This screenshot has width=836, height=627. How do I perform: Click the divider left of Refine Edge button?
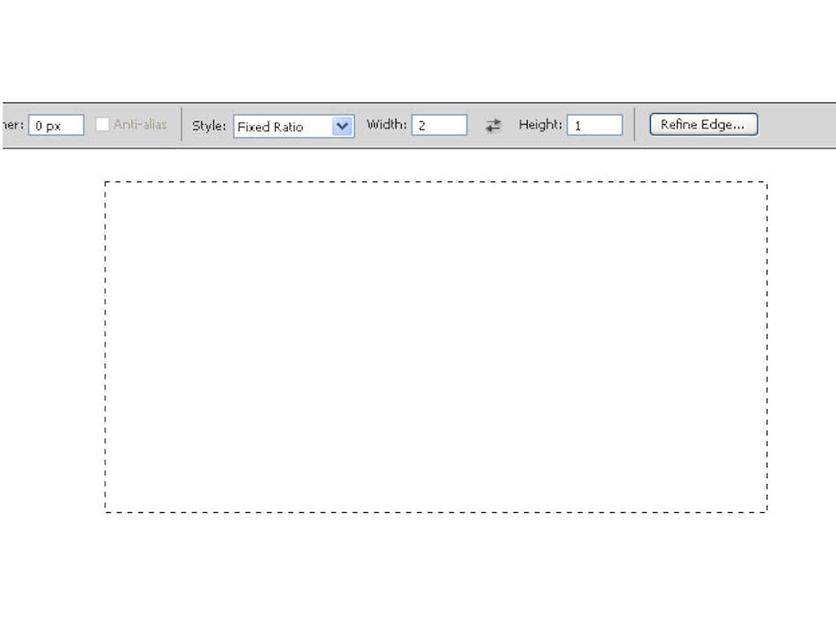click(635, 125)
